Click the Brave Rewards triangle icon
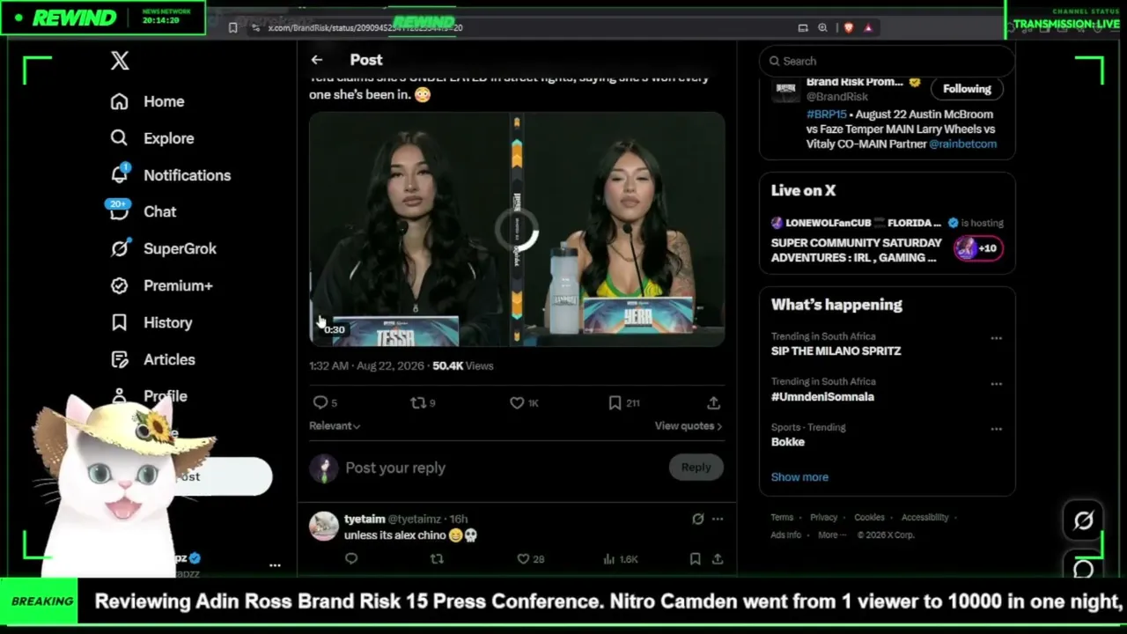The width and height of the screenshot is (1127, 634). point(868,27)
